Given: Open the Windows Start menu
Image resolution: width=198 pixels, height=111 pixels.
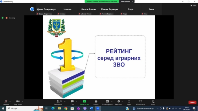Looking at the screenshot, I should point(3,108).
